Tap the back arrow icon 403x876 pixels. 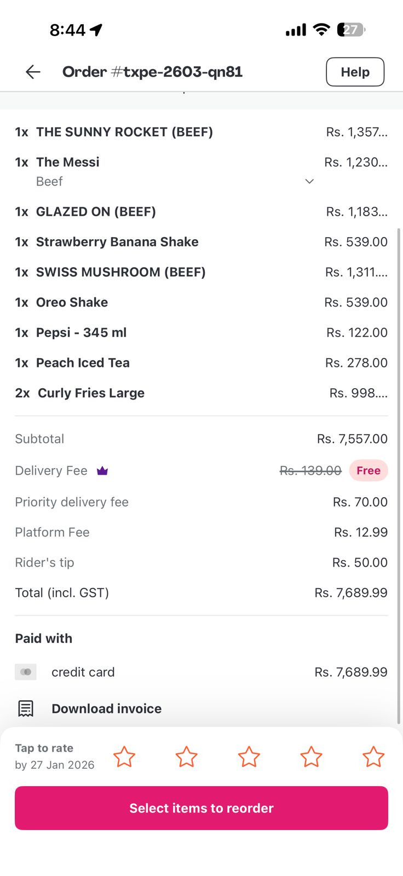click(x=33, y=72)
